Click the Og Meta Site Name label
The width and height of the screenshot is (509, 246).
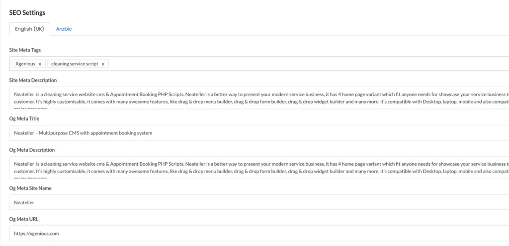(30, 188)
